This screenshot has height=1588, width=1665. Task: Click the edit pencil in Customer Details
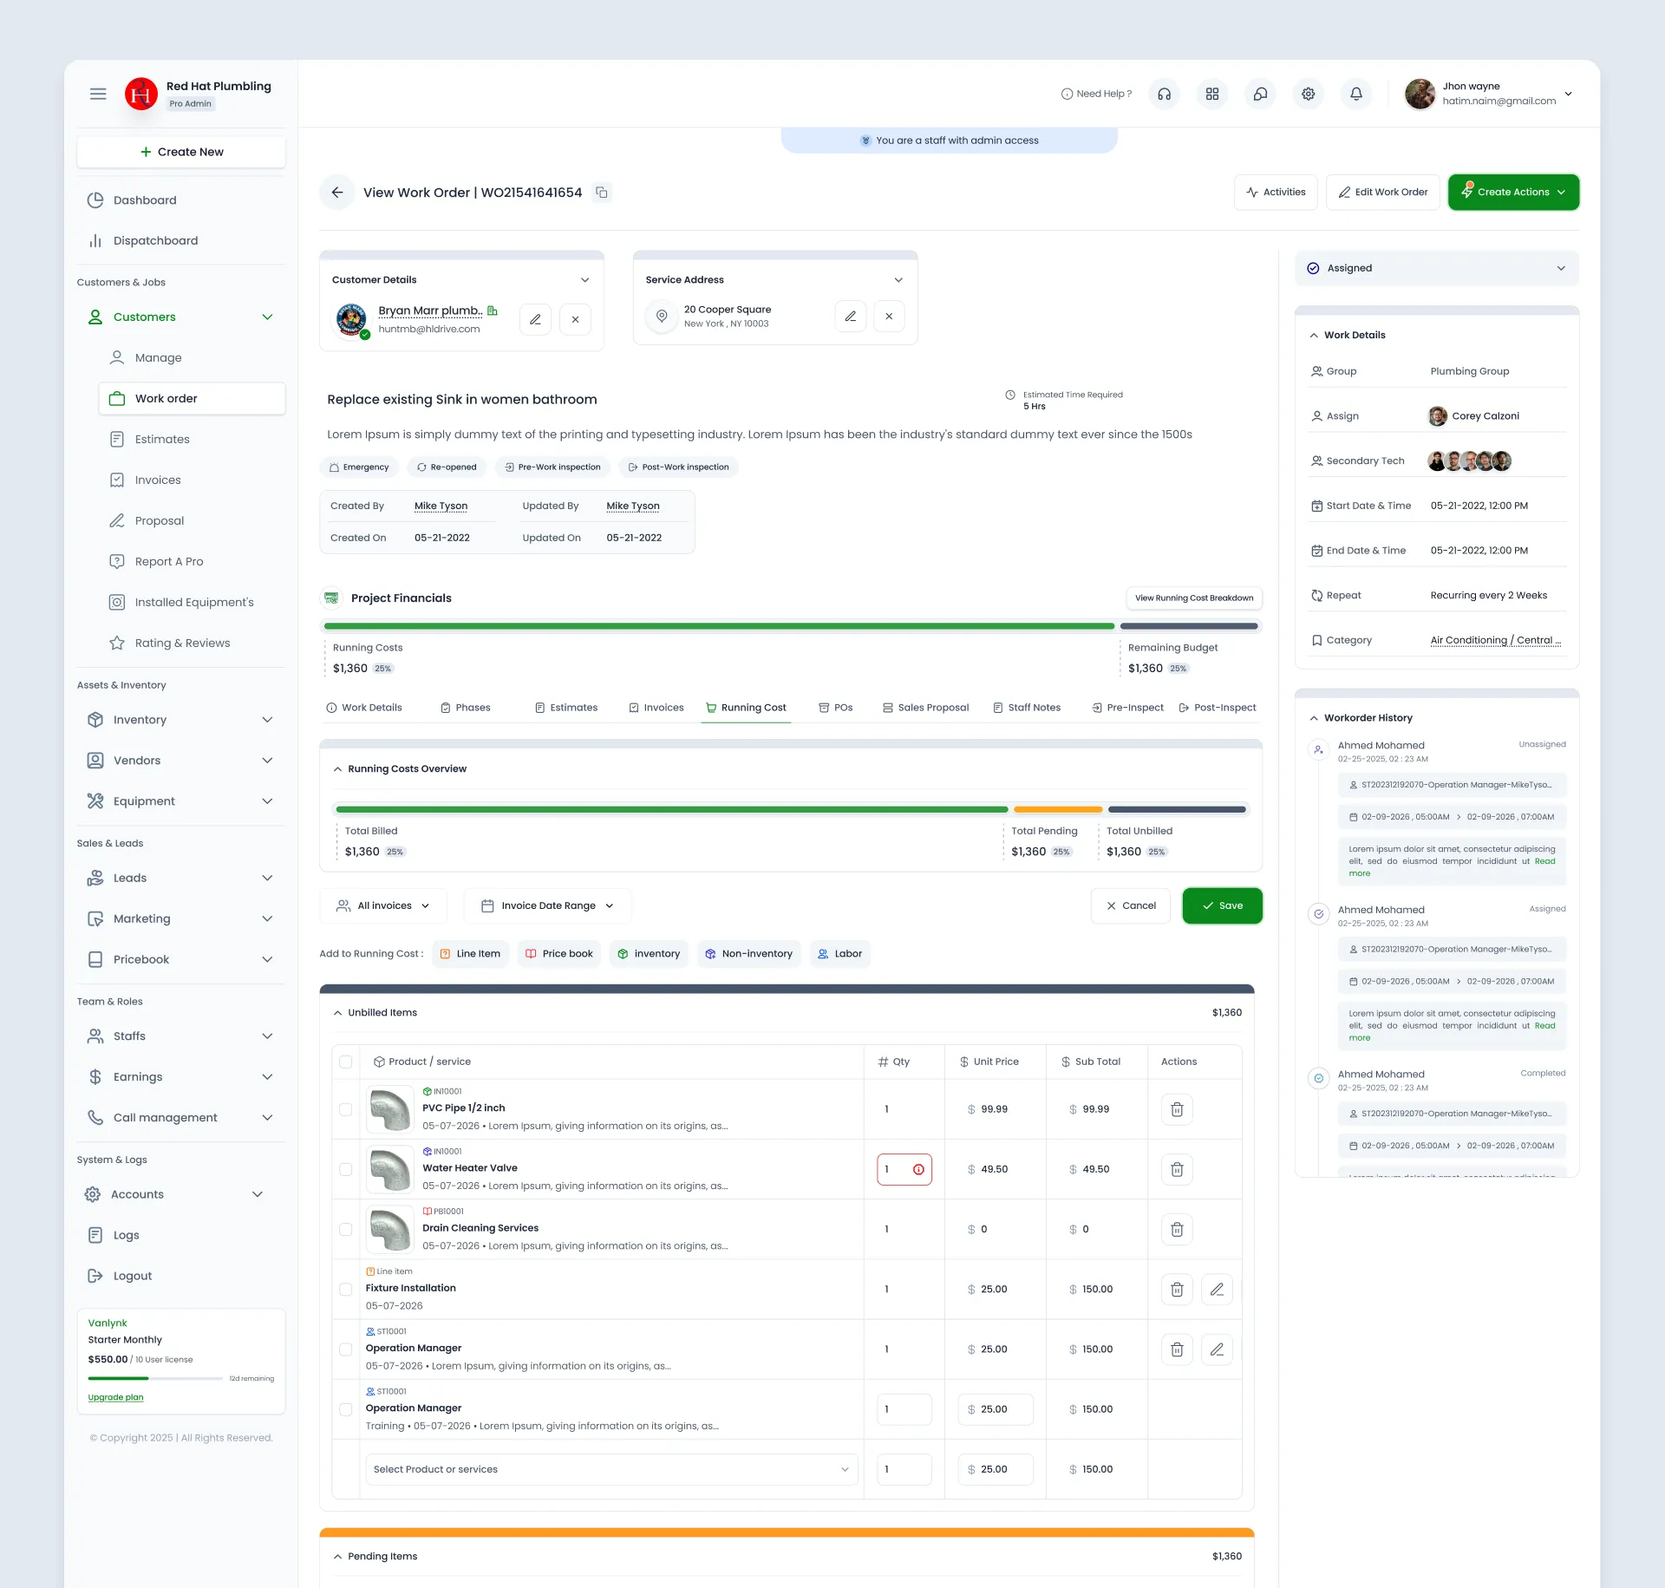(535, 319)
